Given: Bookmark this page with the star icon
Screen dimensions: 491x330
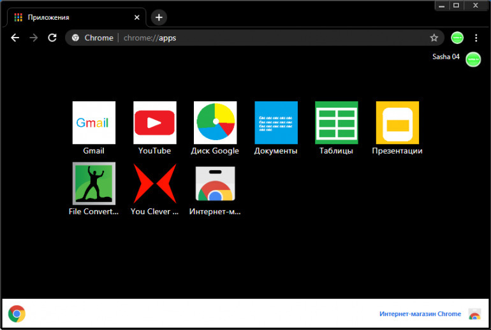Looking at the screenshot, I should 434,38.
